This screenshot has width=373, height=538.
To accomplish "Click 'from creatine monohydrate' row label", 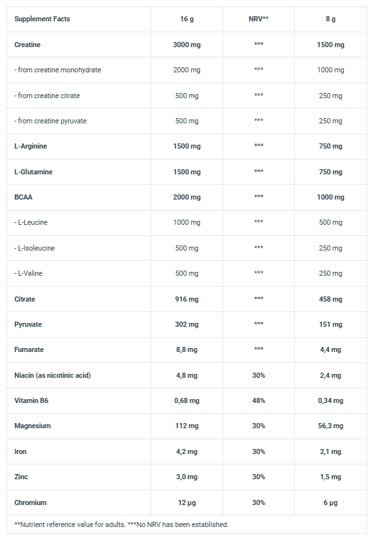I will 57,70.
